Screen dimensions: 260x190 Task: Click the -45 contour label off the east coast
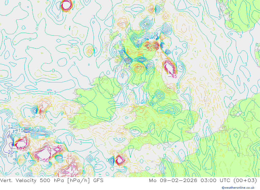pyautogui.click(x=172, y=76)
